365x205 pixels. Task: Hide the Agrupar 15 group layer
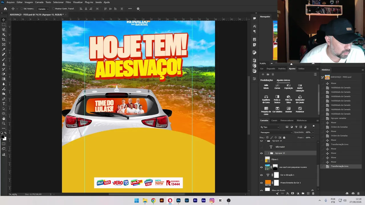click(261, 153)
